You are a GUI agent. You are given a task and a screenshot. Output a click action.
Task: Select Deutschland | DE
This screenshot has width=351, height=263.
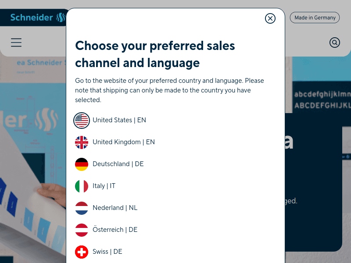118,164
